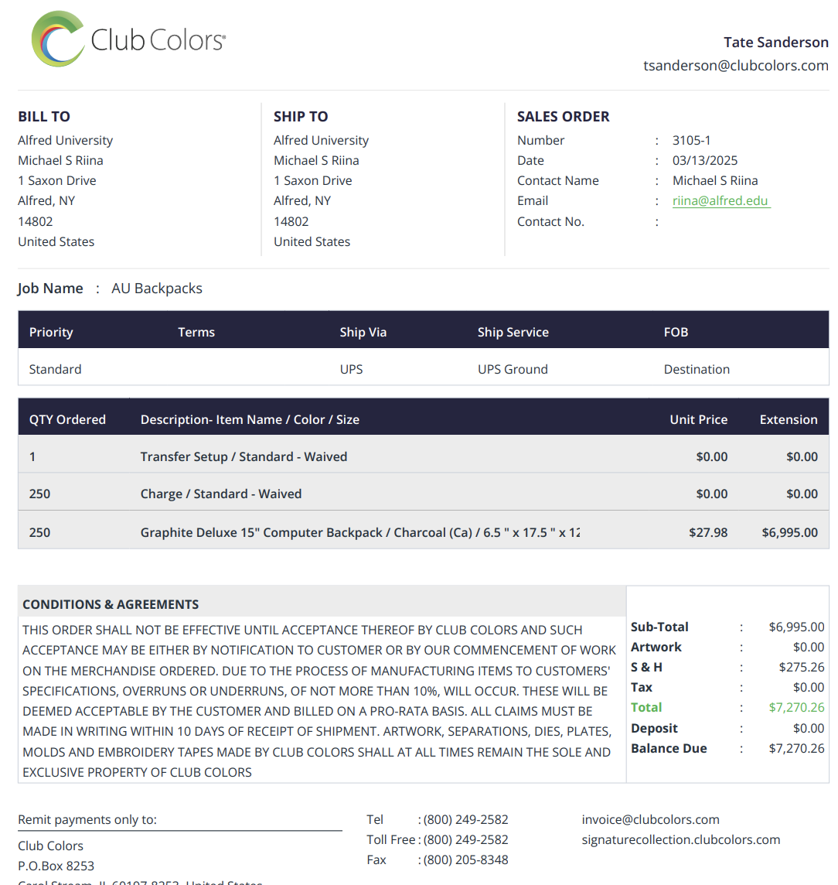Click the CONDITIONS & AGREEMENTS heading
This screenshot has height=885, width=838.
point(111,605)
